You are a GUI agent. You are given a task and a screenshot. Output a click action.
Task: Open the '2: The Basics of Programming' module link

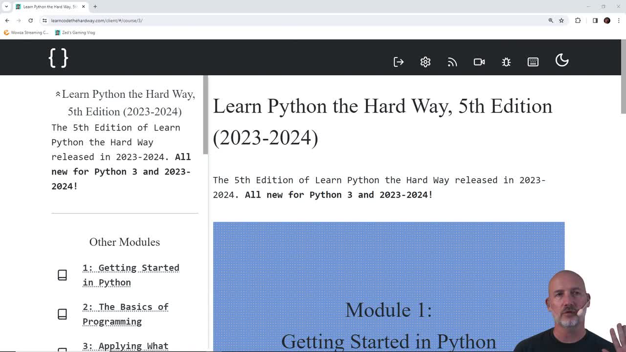(x=125, y=314)
